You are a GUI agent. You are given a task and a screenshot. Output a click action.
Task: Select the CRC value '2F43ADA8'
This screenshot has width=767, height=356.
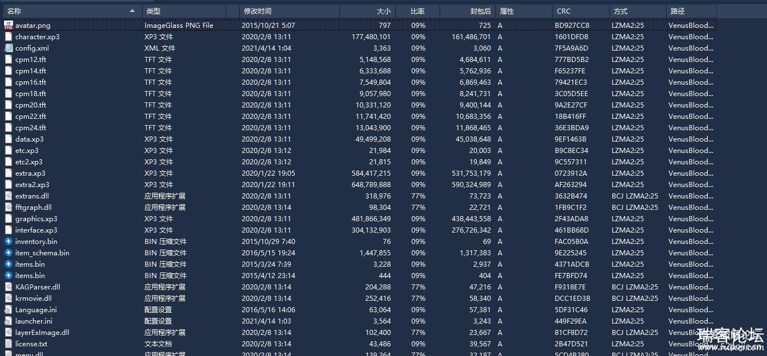point(572,218)
